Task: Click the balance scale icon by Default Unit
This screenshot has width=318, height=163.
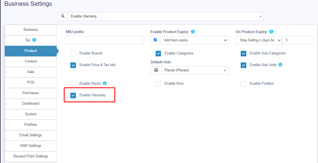Action: coord(156,70)
